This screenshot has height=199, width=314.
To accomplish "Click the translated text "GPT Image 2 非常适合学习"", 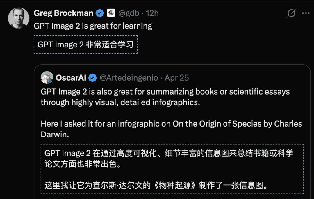I will point(85,45).
